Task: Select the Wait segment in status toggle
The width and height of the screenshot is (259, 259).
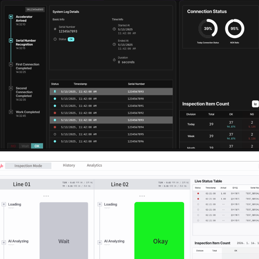Action: click(25, 146)
